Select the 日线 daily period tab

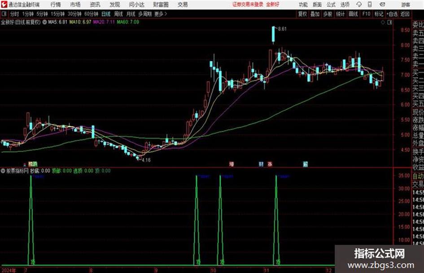(106, 14)
